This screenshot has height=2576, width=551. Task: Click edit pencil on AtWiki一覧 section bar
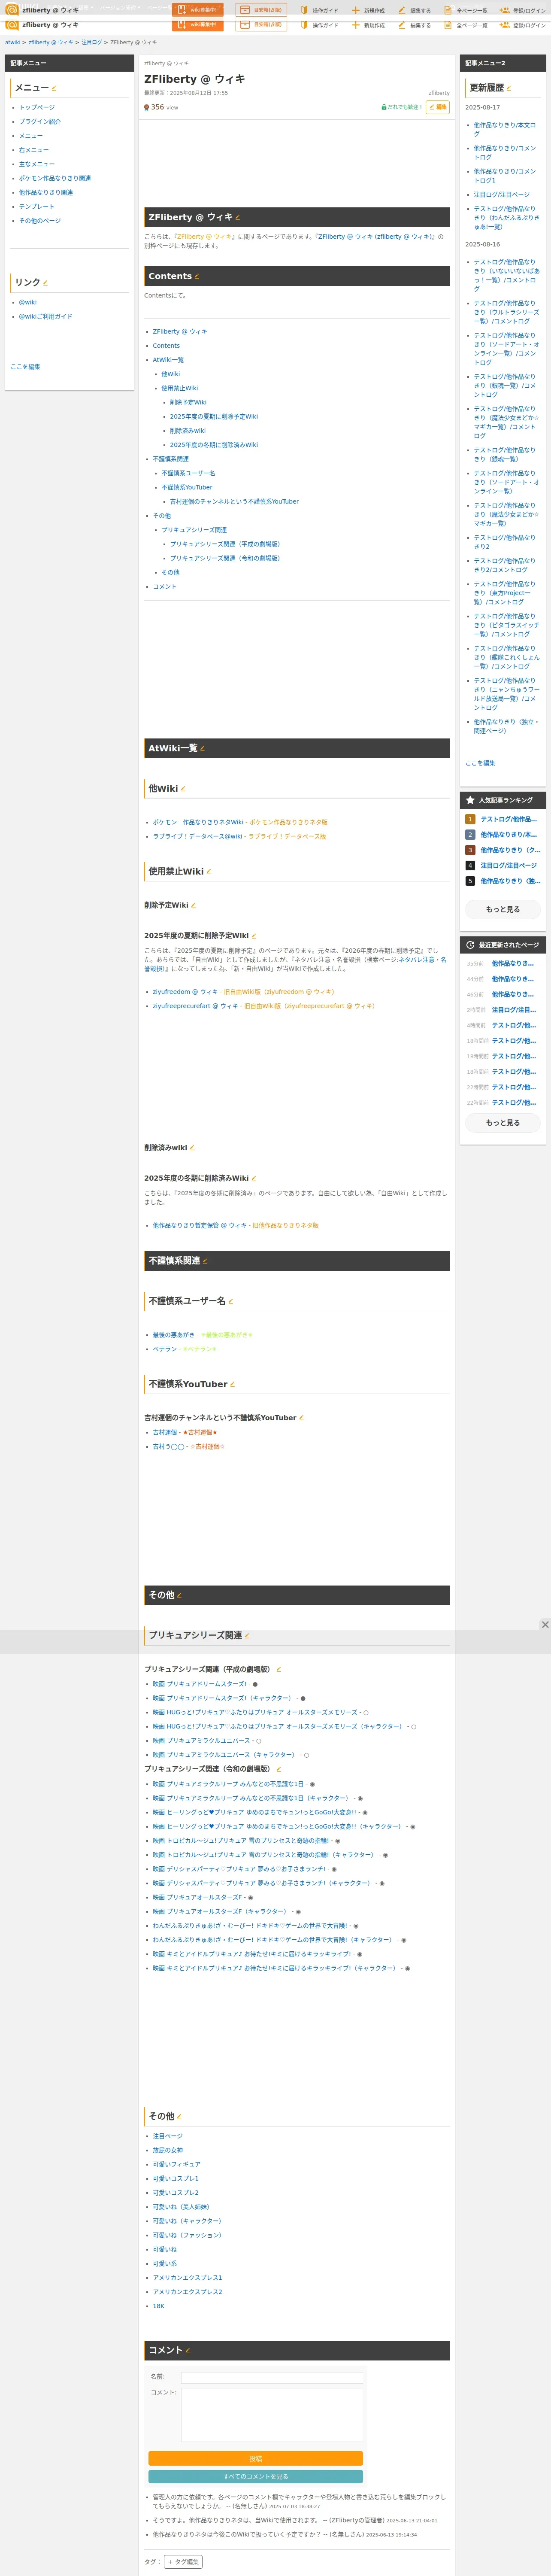click(x=202, y=748)
